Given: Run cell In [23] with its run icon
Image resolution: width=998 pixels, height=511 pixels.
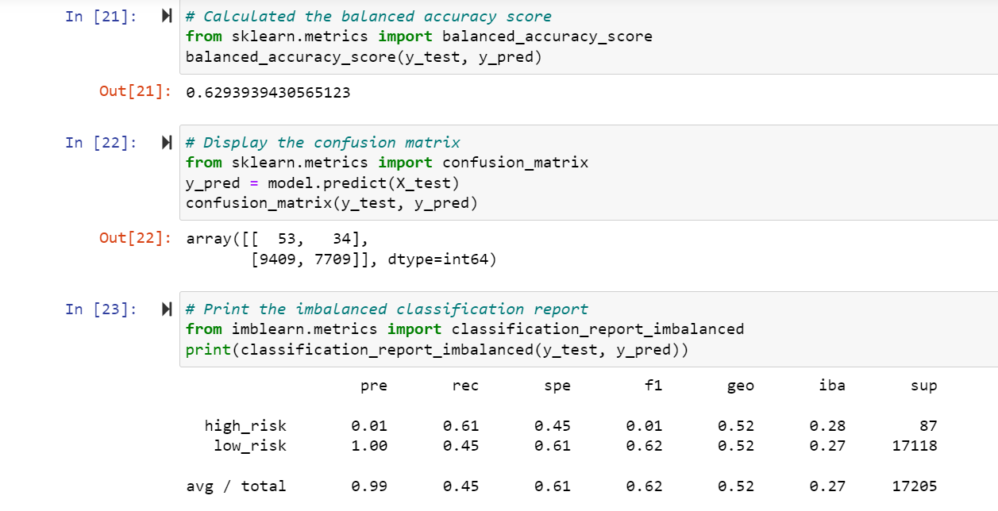Looking at the screenshot, I should coord(167,309).
